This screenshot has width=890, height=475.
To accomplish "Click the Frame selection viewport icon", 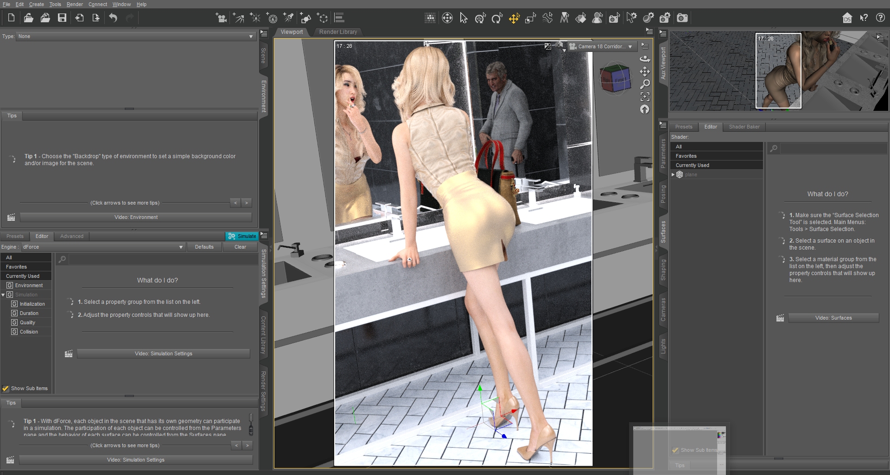I will pos(645,96).
